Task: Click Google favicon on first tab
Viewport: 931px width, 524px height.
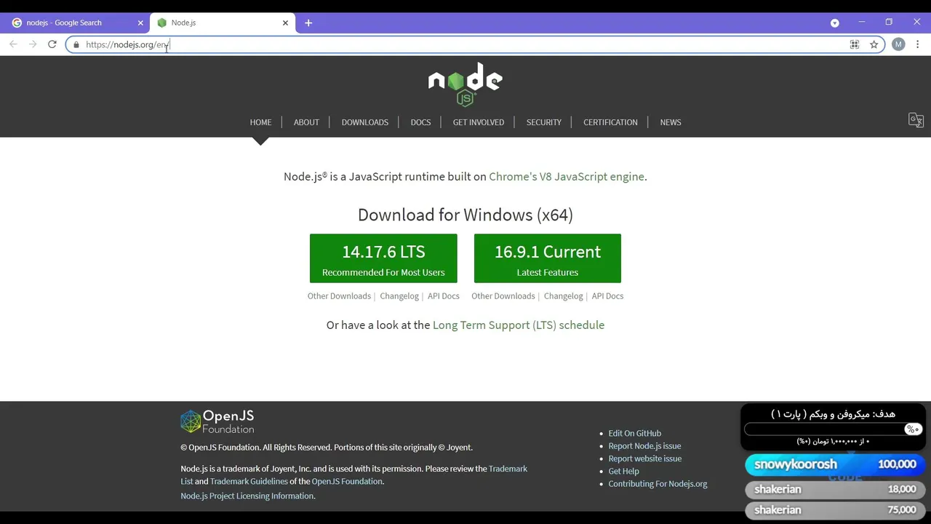Action: coord(17,23)
